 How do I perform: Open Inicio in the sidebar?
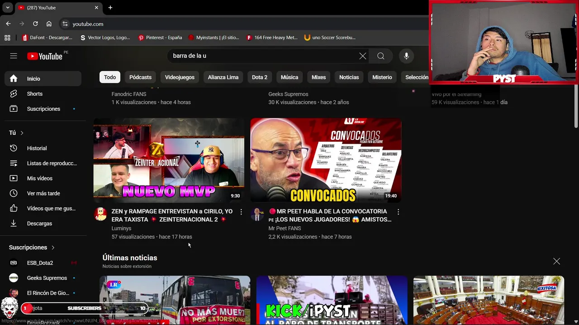click(43, 79)
